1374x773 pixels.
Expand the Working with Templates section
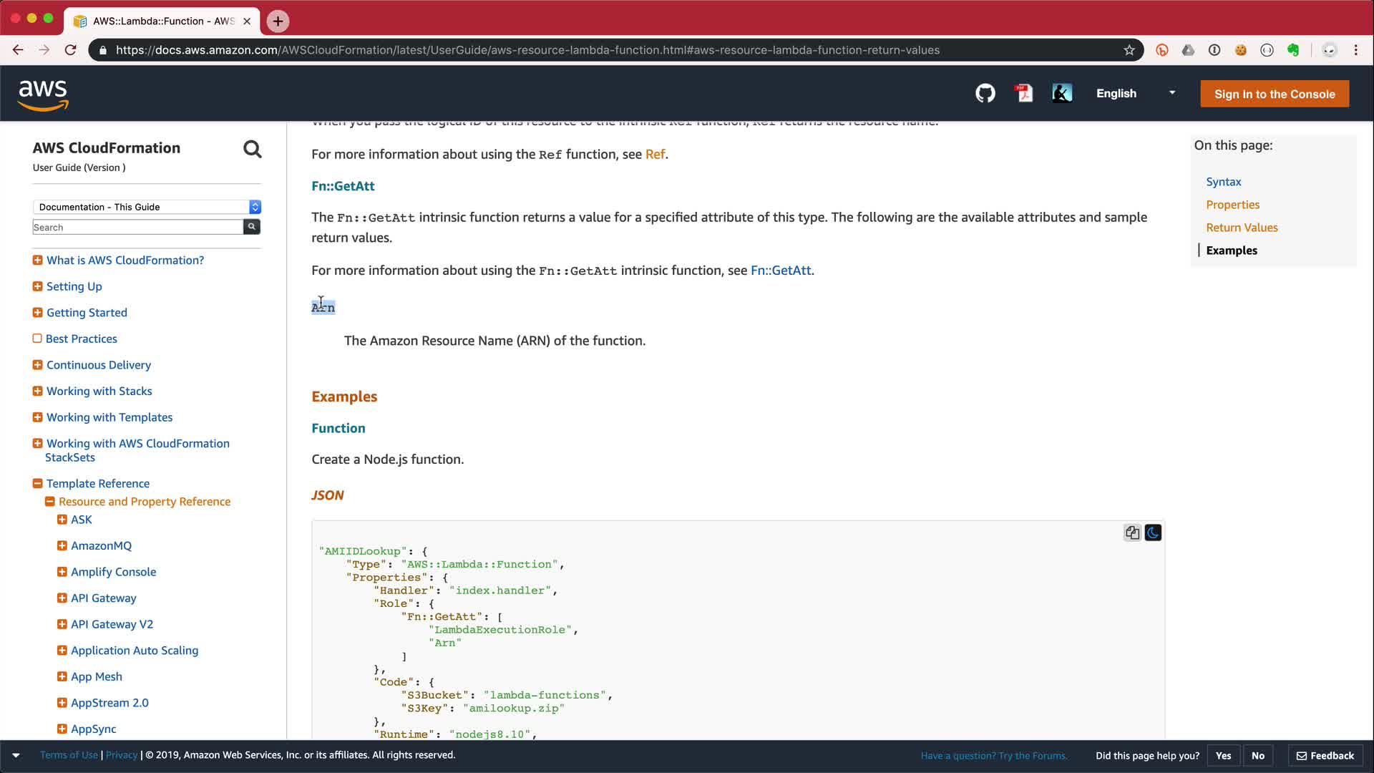[37, 417]
